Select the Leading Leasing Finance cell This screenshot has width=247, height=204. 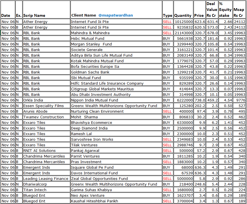tap(46, 179)
